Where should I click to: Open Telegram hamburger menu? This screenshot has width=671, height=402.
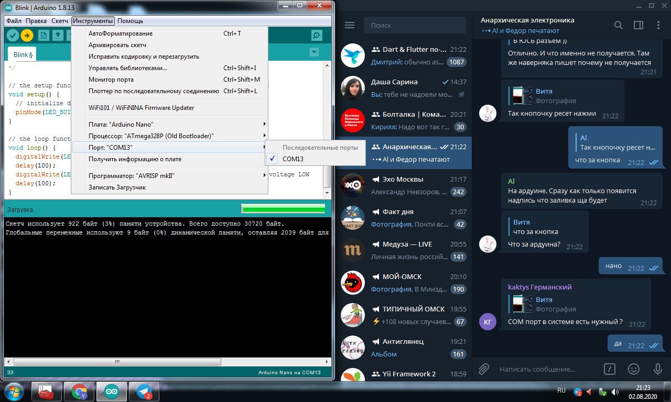coord(350,25)
